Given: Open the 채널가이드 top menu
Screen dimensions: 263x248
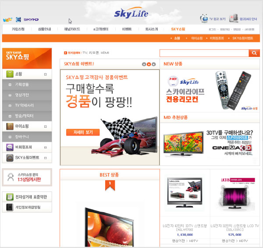Looking at the screenshot, I should click(x=72, y=29).
